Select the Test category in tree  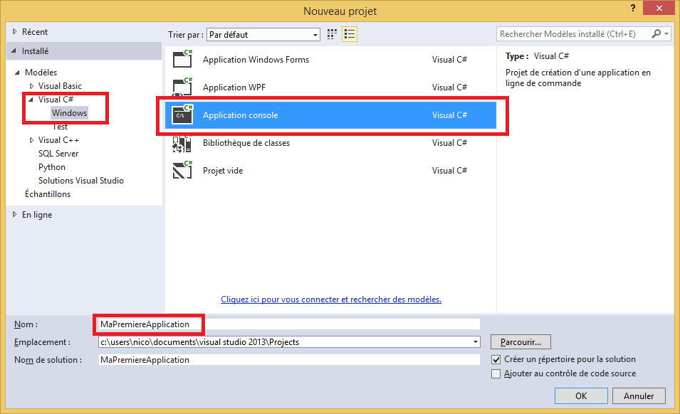pyautogui.click(x=60, y=127)
